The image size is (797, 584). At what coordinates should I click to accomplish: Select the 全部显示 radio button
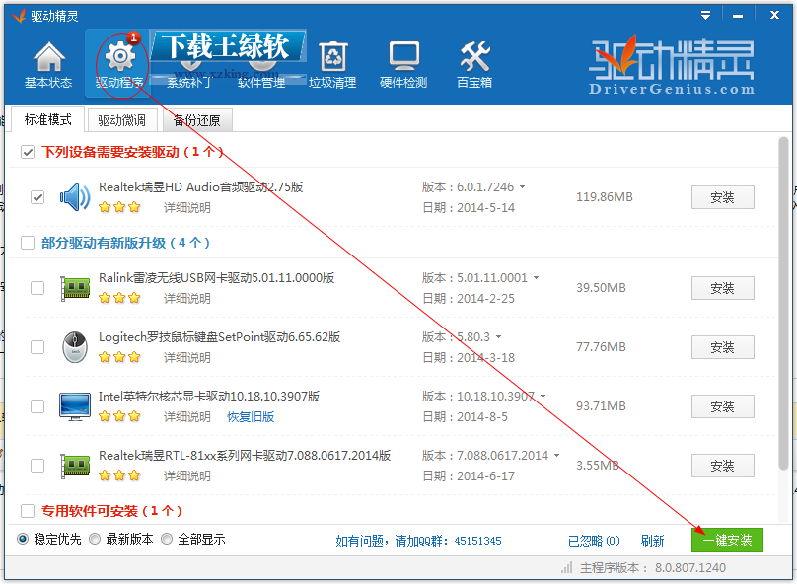point(167,539)
